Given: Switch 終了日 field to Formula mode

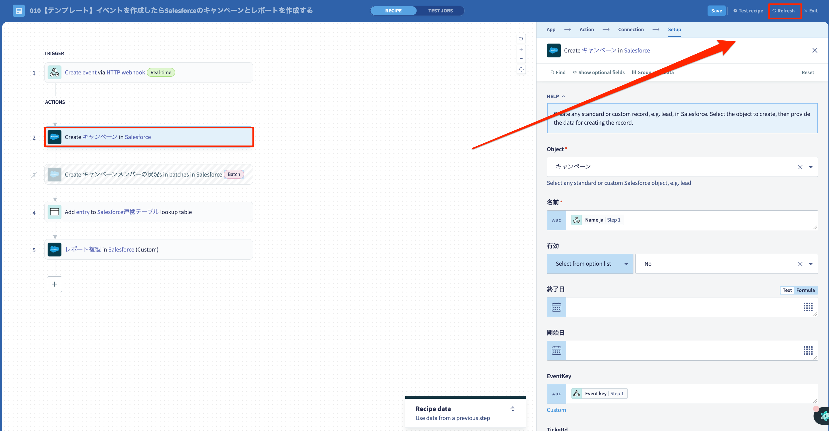Looking at the screenshot, I should click(x=805, y=290).
